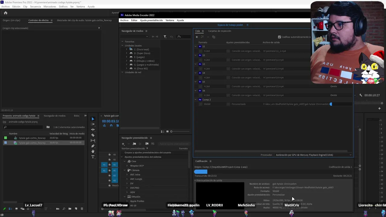The height and width of the screenshot is (217, 386).
Task: Collapse the Cine preset group
Action: point(125,161)
